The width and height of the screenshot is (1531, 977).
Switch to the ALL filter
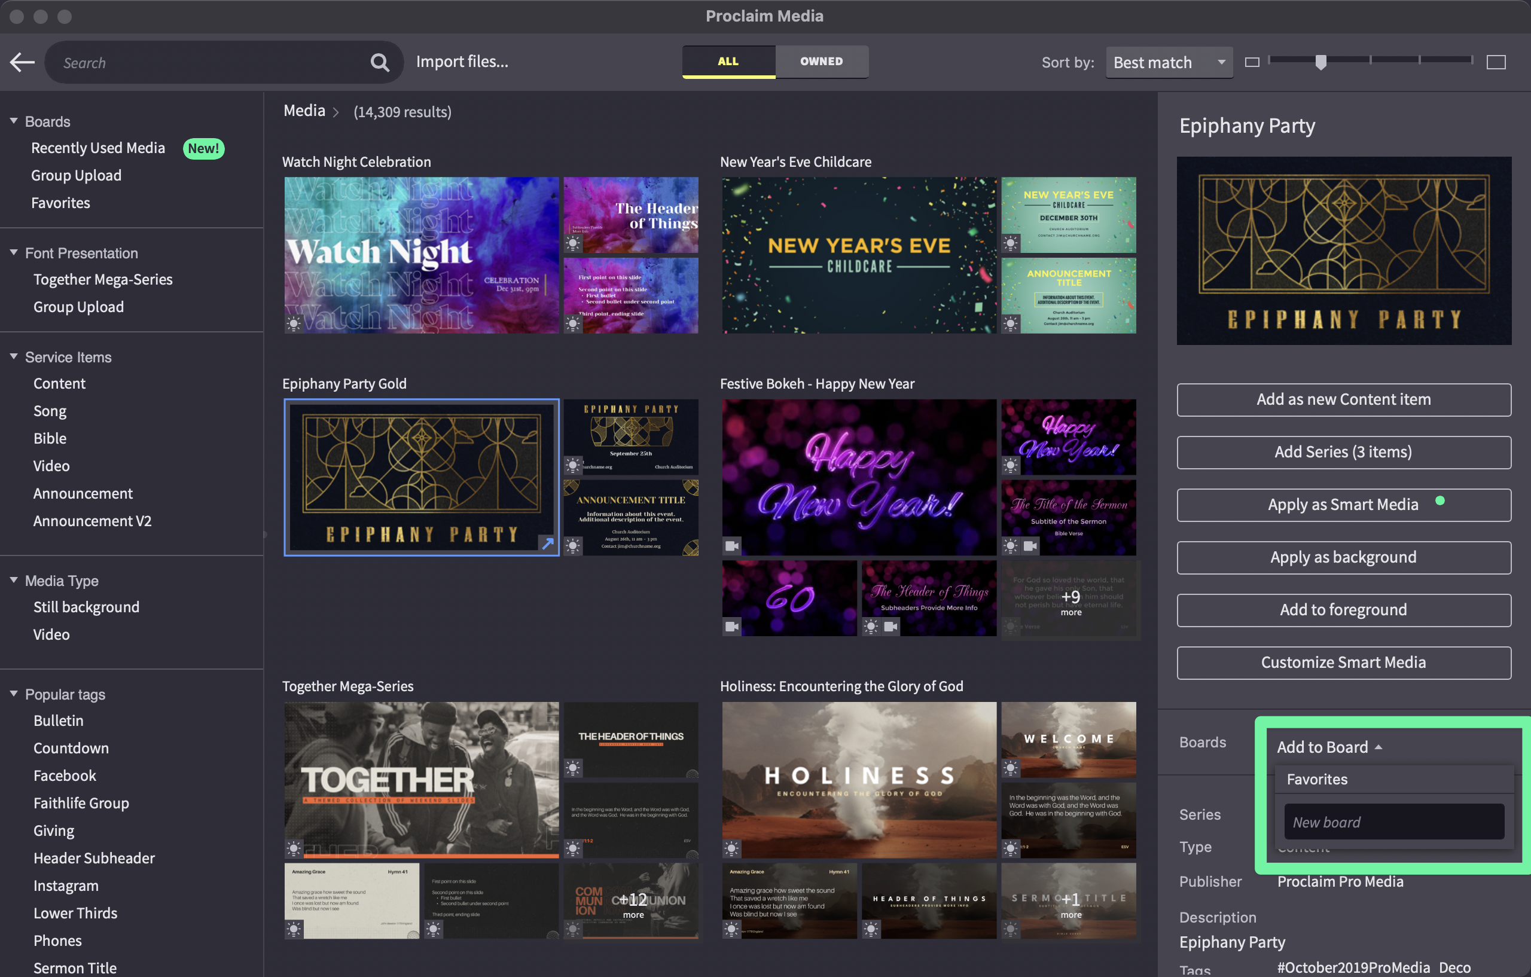(728, 62)
